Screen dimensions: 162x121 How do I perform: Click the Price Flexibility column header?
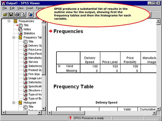point(130,60)
